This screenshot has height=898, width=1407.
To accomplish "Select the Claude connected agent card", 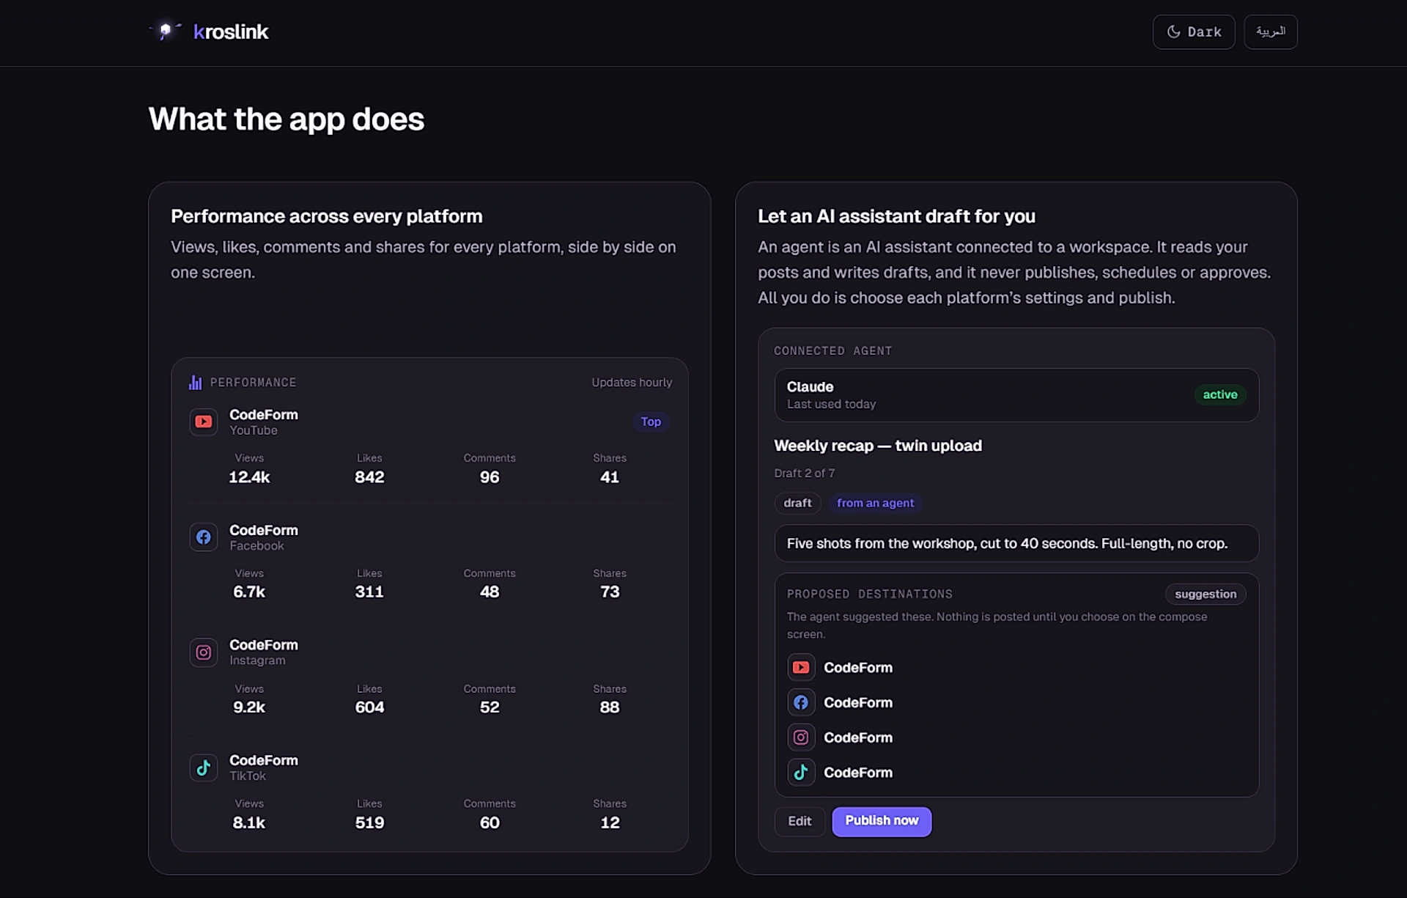I will coord(1016,395).
